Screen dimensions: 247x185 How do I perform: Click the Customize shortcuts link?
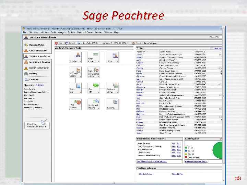(x=39, y=85)
